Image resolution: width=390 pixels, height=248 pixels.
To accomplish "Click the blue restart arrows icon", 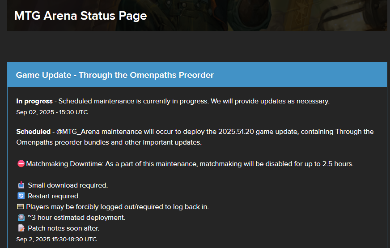I will 21,196.
